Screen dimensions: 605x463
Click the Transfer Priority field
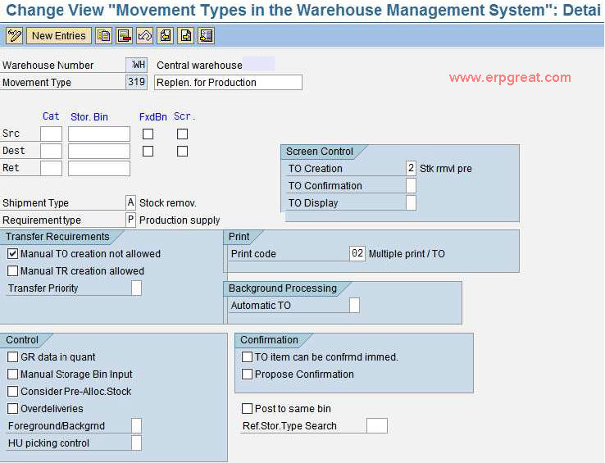pos(136,288)
